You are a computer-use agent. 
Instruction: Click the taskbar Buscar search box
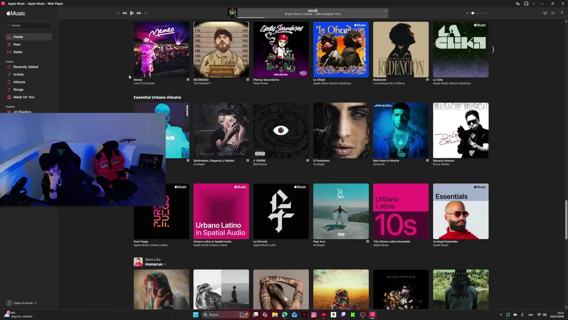click(226, 315)
